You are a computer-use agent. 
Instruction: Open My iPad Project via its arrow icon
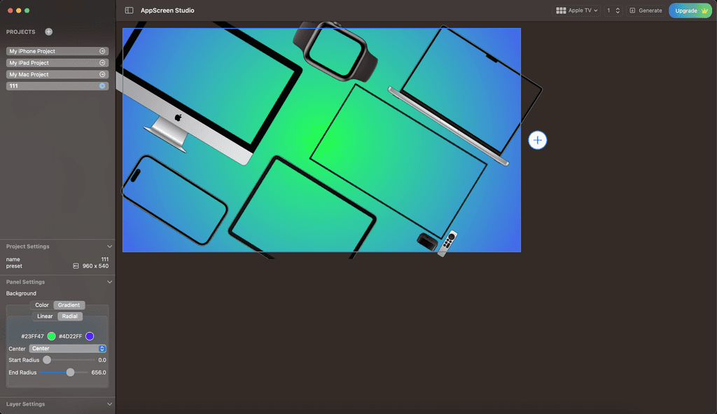[x=103, y=62]
